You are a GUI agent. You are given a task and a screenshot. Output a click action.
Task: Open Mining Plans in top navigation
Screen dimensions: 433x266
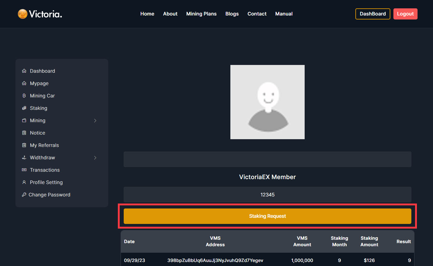coord(201,14)
